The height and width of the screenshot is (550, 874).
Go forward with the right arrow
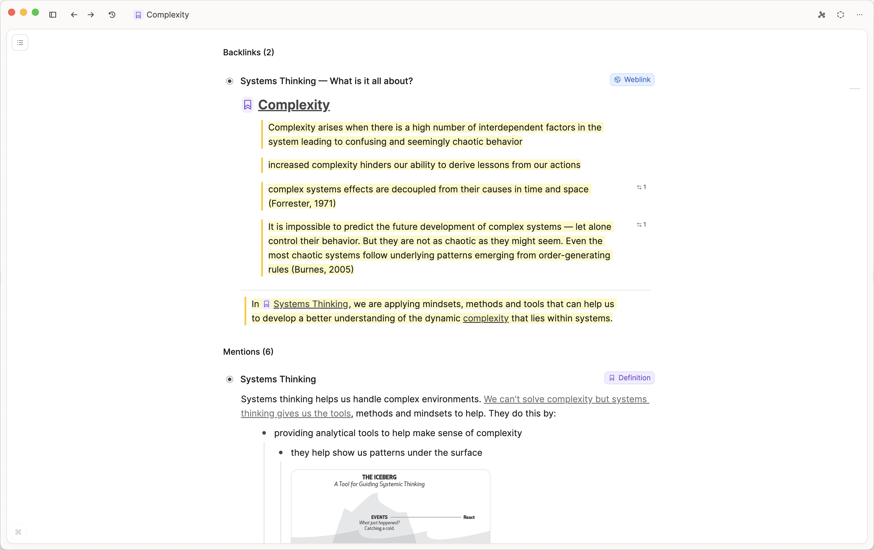point(91,15)
